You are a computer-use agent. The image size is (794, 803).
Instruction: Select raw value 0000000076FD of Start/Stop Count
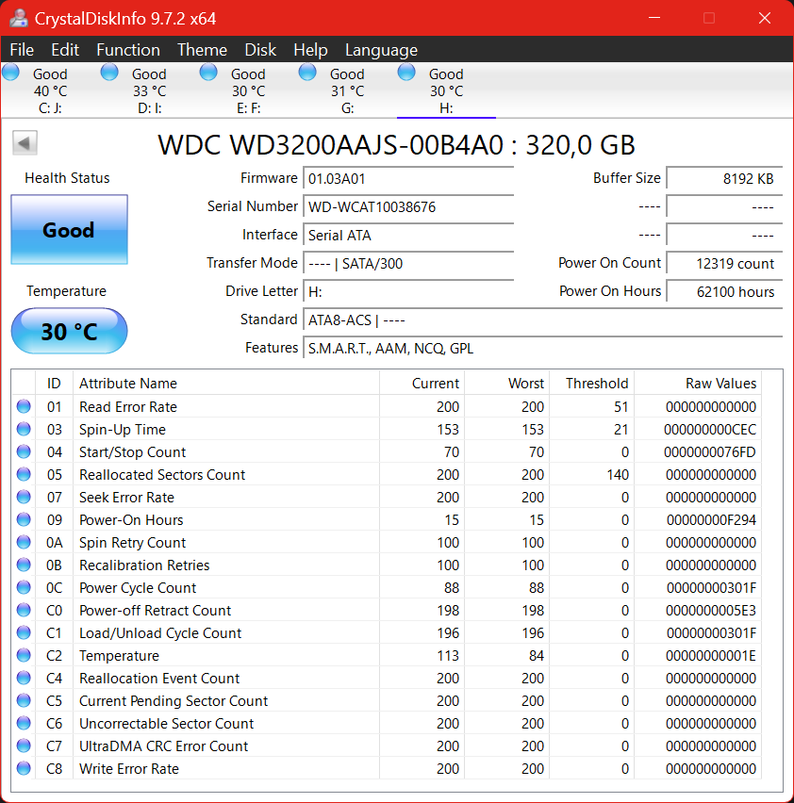tap(710, 451)
